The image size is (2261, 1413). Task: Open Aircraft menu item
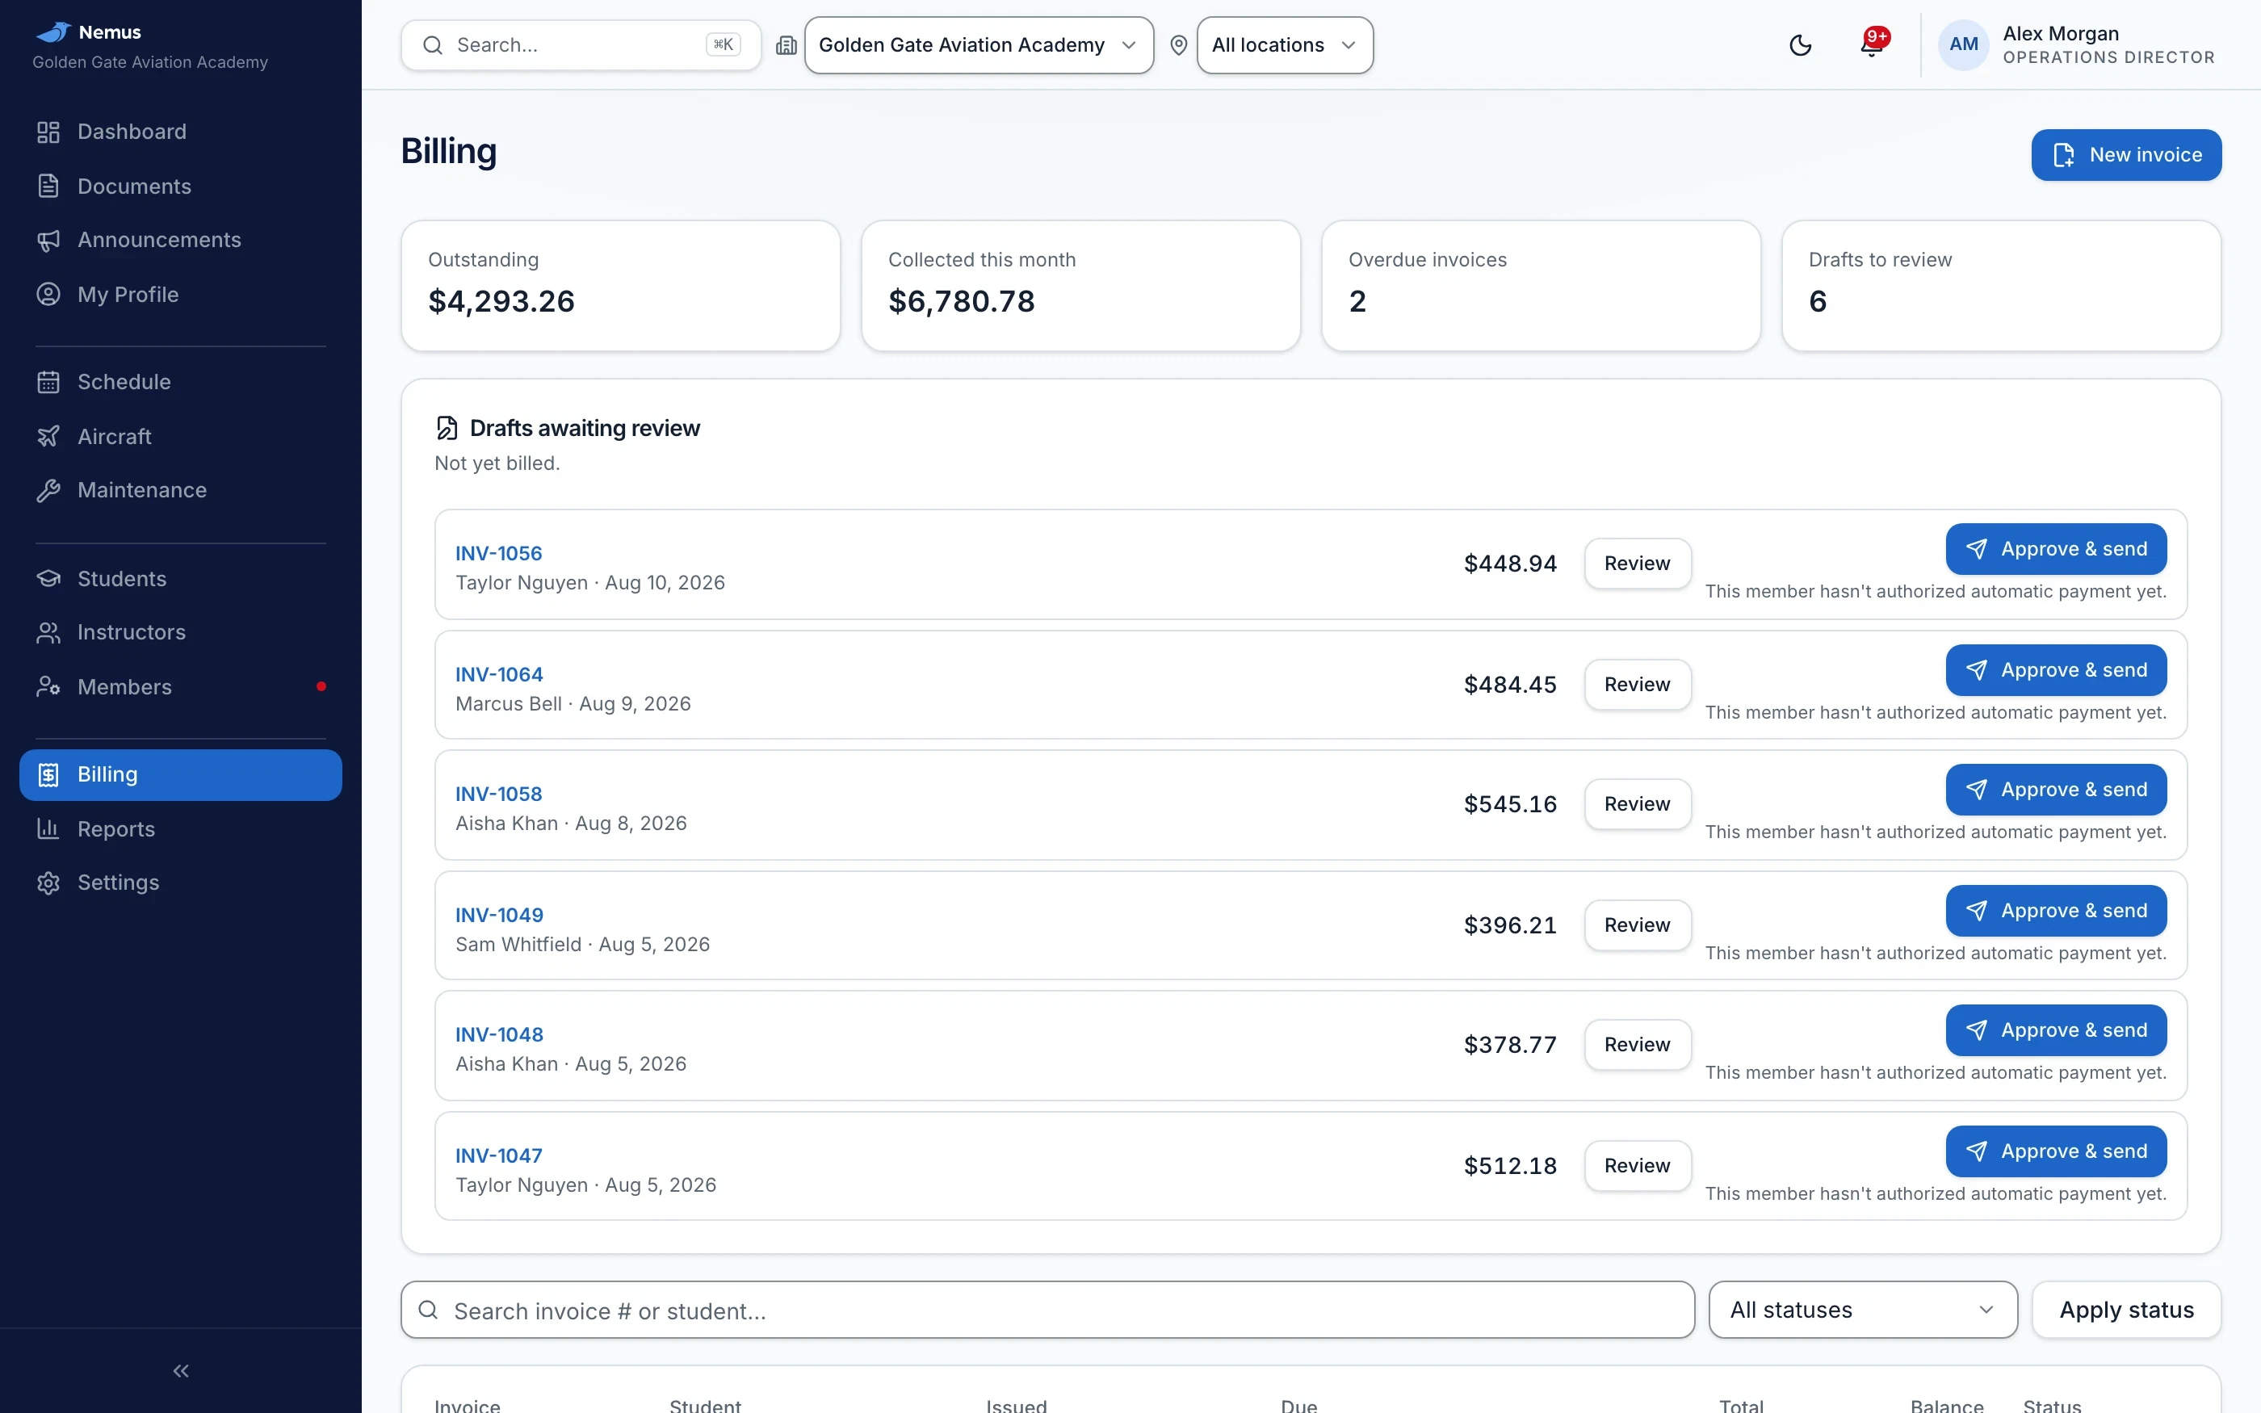click(180, 437)
